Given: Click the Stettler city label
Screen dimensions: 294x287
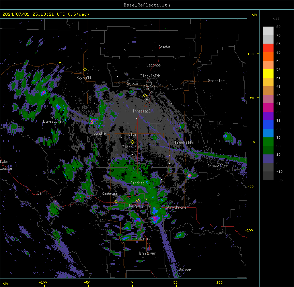Looking at the screenshot, I should tap(216, 81).
